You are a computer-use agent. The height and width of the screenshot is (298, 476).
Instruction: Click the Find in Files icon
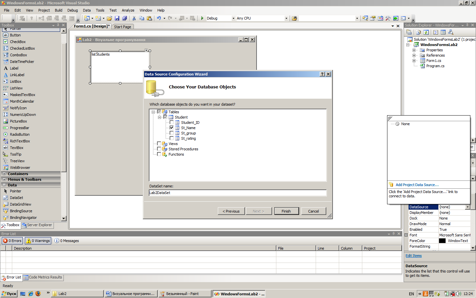click(x=294, y=18)
